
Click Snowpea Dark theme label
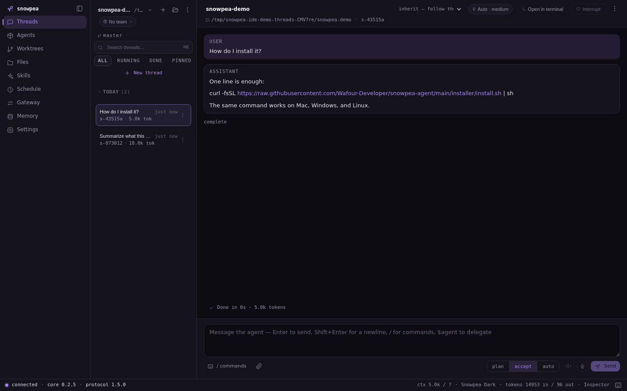(x=478, y=385)
